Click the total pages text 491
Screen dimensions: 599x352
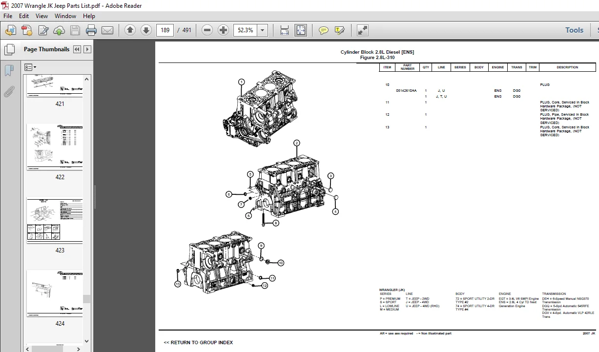click(187, 30)
